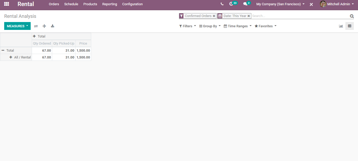Click the 1,500.00 cell in All / Rental row
The height and width of the screenshot is (161, 358).
point(83,57)
